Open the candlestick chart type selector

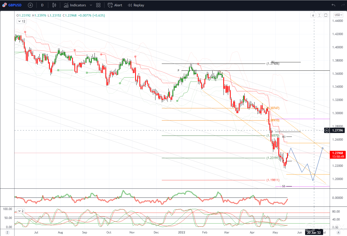pyautogui.click(x=54, y=5)
